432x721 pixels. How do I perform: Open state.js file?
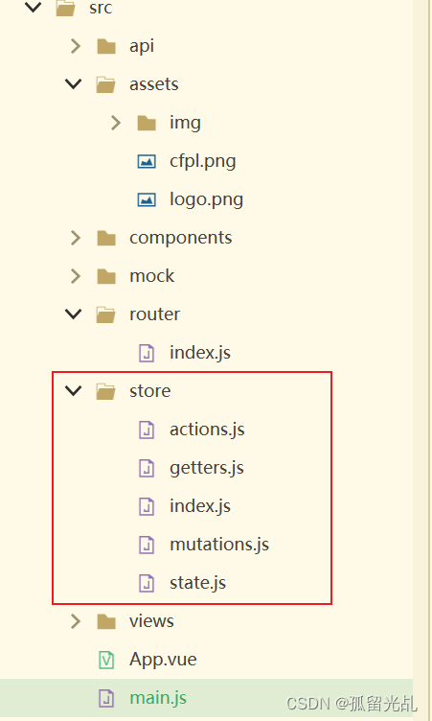[197, 583]
